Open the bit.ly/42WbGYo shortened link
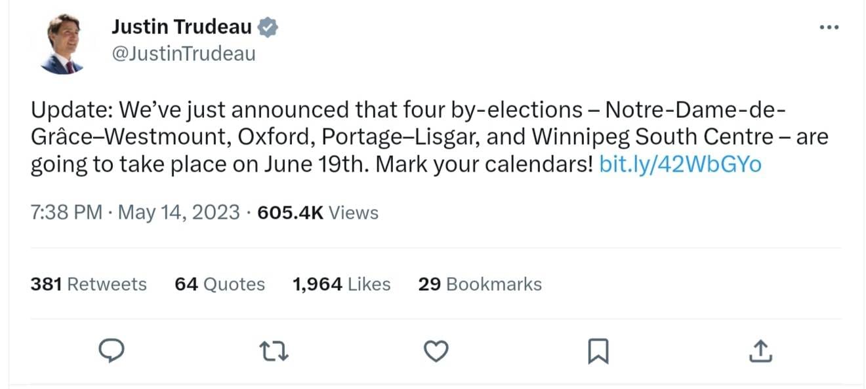The width and height of the screenshot is (866, 389). [x=680, y=164]
